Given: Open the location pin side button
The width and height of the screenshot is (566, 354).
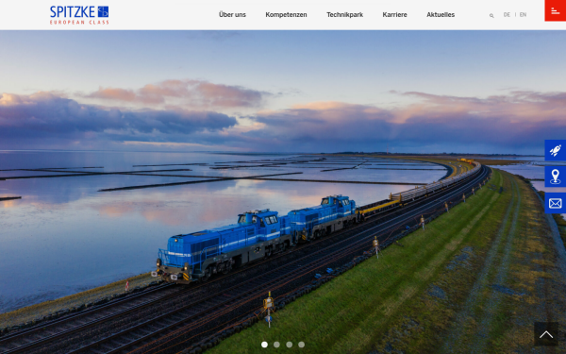Looking at the screenshot, I should point(556,177).
